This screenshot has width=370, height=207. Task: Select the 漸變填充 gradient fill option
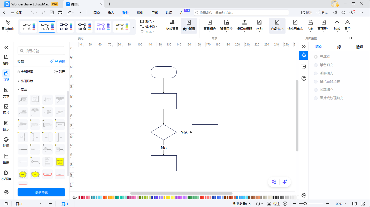[x=316, y=73]
